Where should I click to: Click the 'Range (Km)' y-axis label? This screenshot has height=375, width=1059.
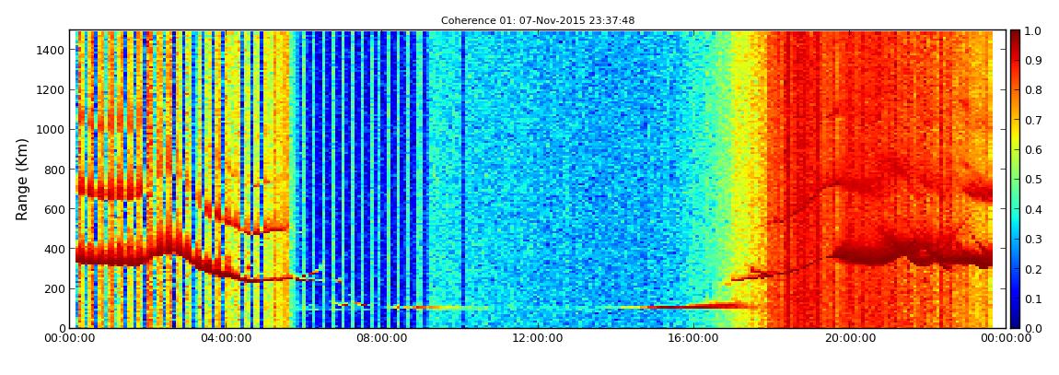22,179
